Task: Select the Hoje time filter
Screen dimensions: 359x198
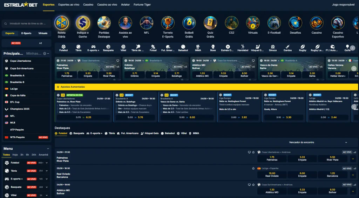Action: tap(15, 155)
